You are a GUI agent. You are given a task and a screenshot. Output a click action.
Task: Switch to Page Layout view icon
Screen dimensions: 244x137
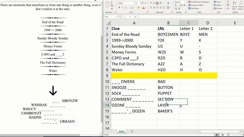click(223, 135)
